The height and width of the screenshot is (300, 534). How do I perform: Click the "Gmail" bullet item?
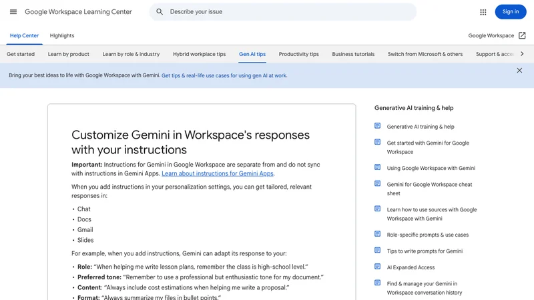tap(85, 230)
